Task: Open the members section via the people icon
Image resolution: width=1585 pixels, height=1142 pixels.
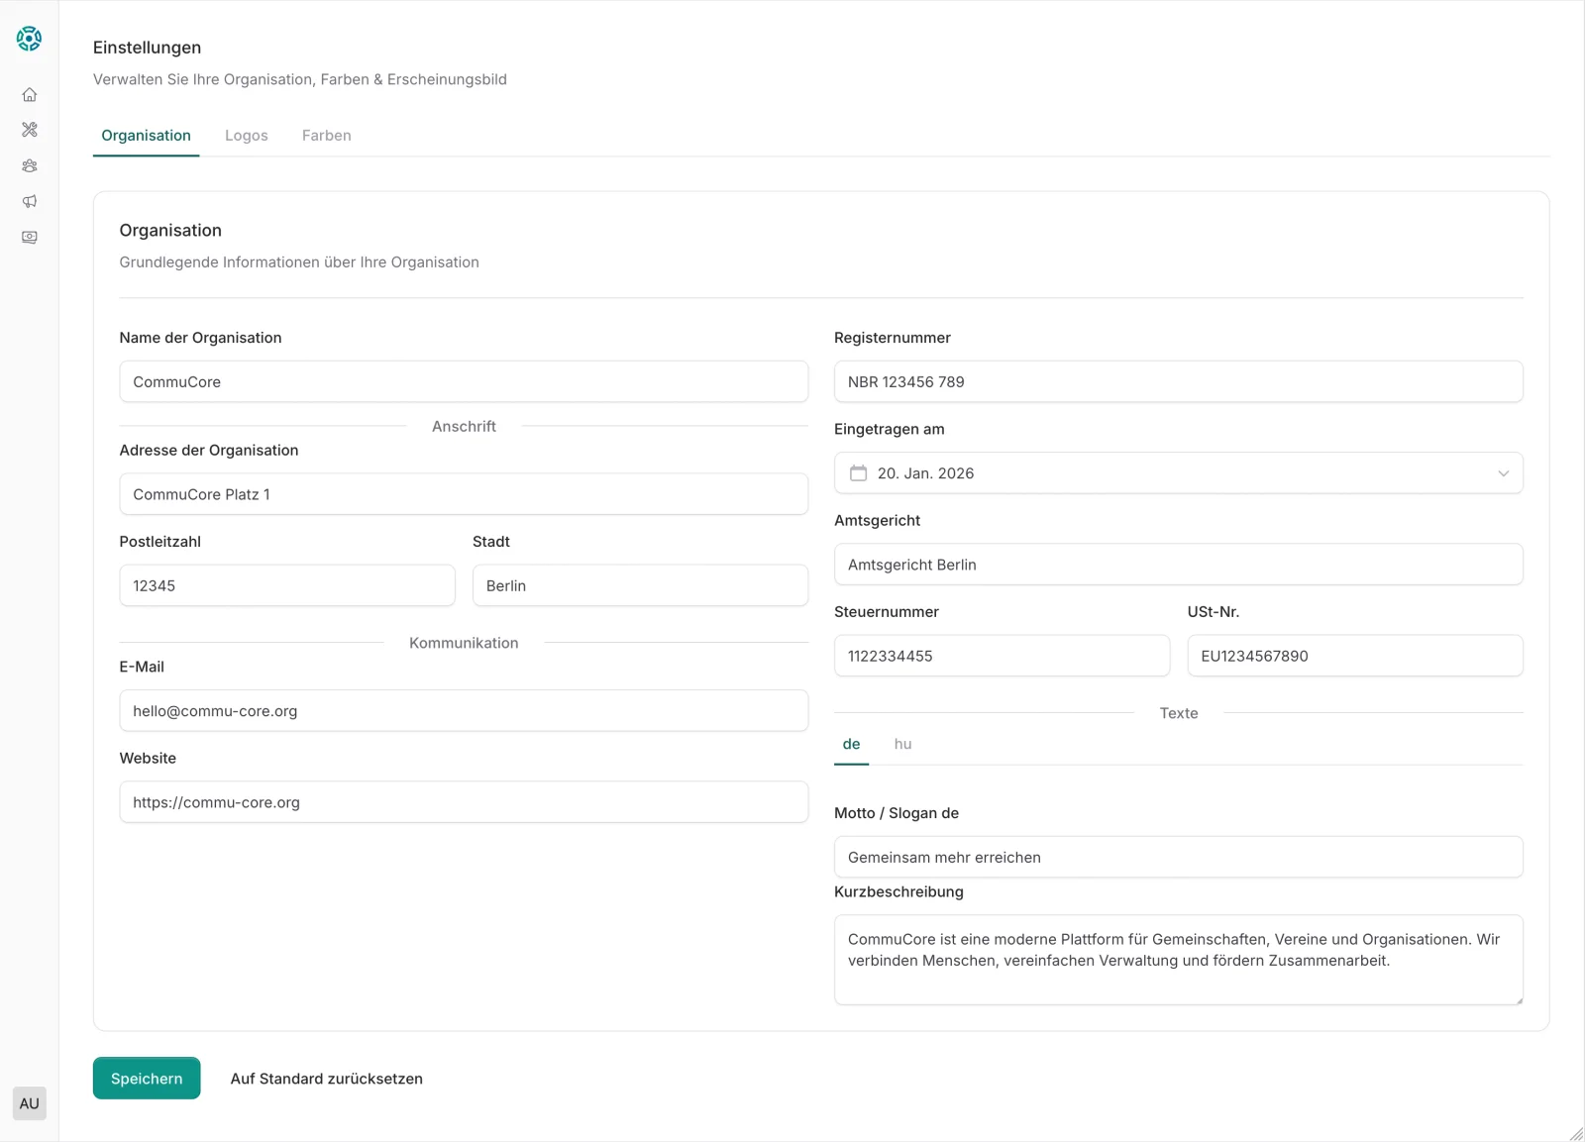Action: point(29,165)
